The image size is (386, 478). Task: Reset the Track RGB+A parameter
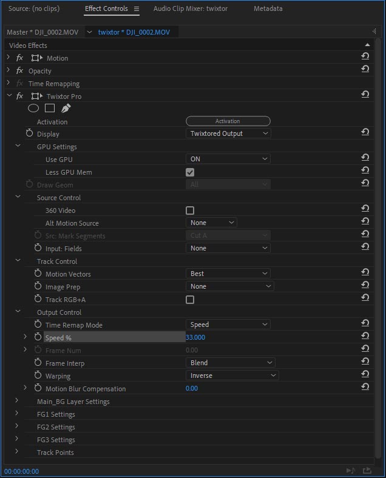pos(365,297)
